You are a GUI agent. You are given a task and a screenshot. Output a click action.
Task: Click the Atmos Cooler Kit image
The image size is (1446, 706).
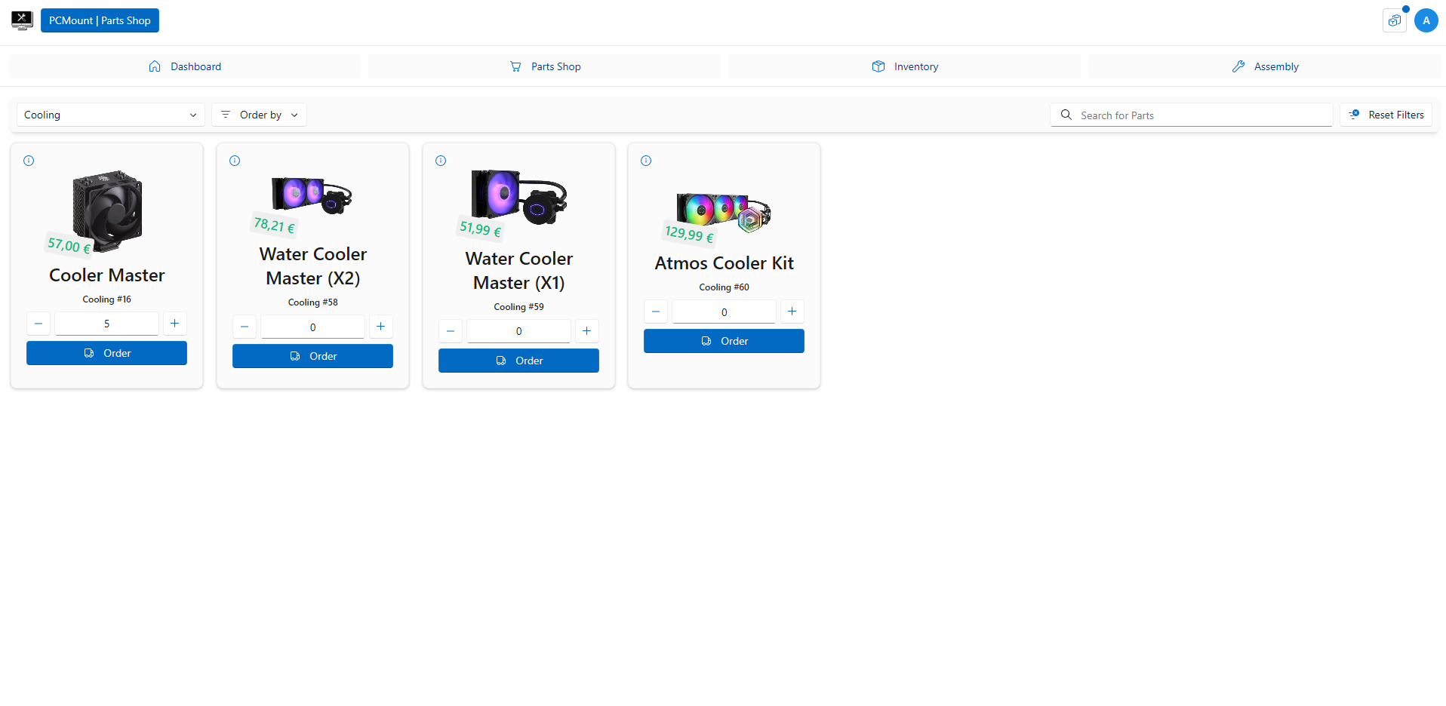(724, 211)
